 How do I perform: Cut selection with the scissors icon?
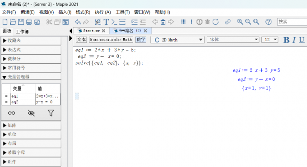49,22
